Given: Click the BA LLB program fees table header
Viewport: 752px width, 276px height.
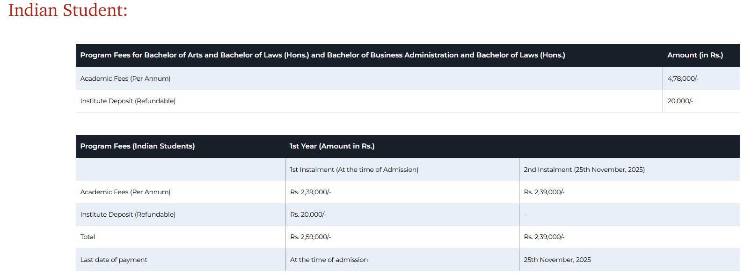Looking at the screenshot, I should pyautogui.click(x=322, y=55).
